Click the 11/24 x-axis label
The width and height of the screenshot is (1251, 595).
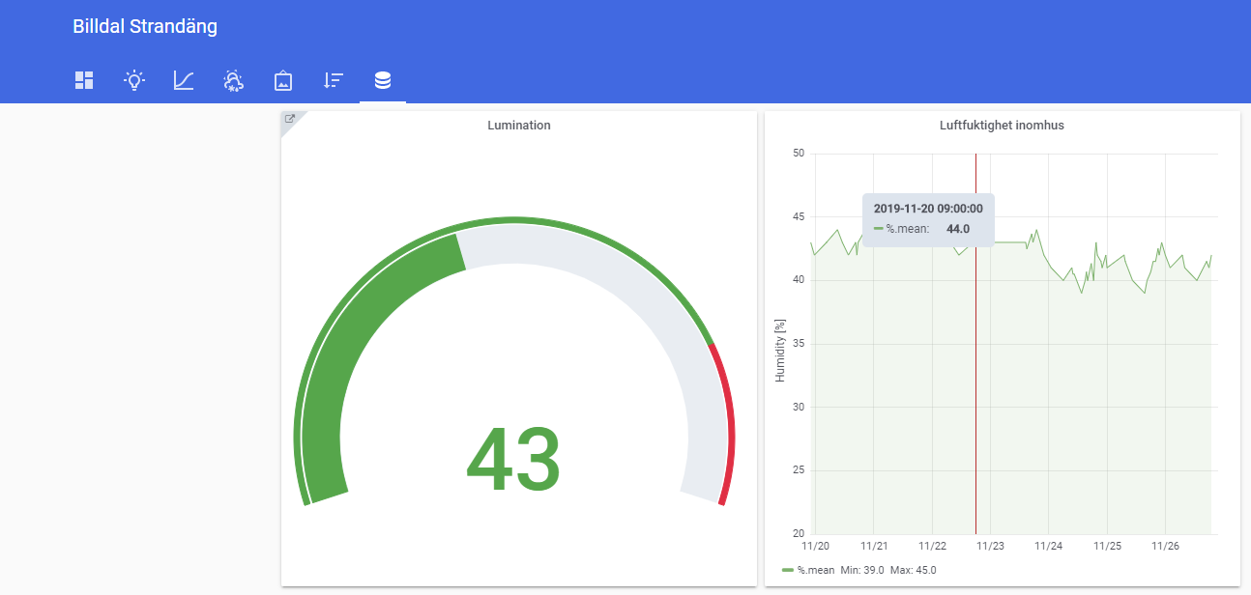tap(1048, 546)
